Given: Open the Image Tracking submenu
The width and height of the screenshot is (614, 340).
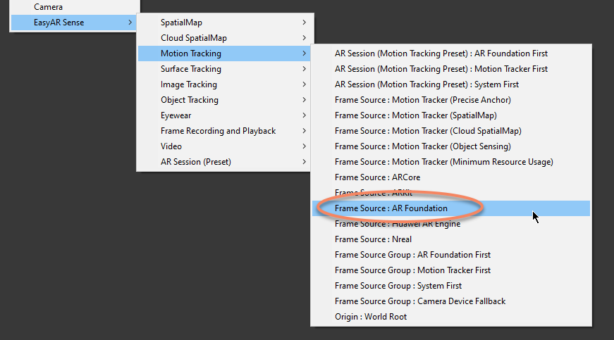Looking at the screenshot, I should [225, 84].
